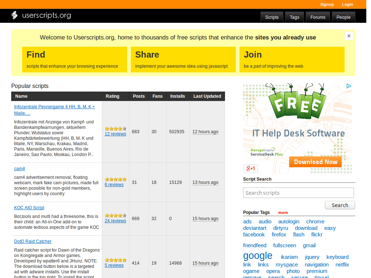Select the google tag
Viewport: 371px width, 278px height.
tap(258, 256)
